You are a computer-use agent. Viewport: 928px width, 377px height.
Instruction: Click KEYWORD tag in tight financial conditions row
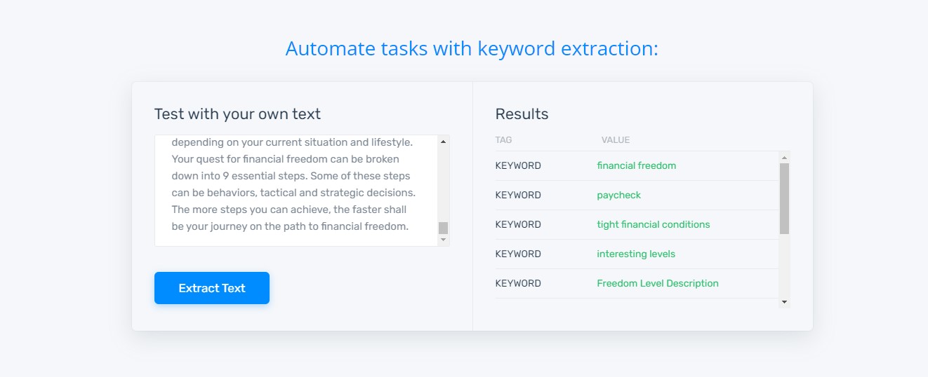[x=518, y=225]
